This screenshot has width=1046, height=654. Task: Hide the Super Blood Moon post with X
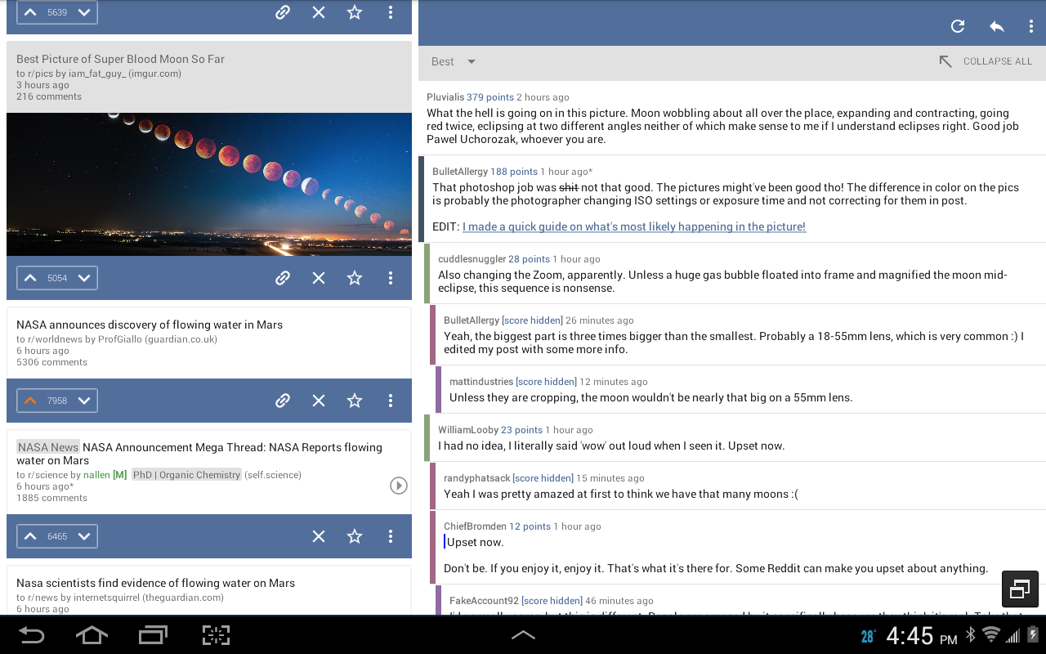coord(319,278)
